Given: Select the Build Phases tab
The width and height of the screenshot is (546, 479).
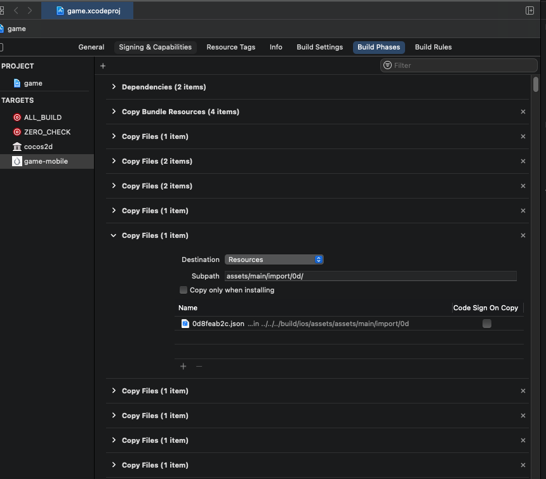Looking at the screenshot, I should (x=379, y=47).
